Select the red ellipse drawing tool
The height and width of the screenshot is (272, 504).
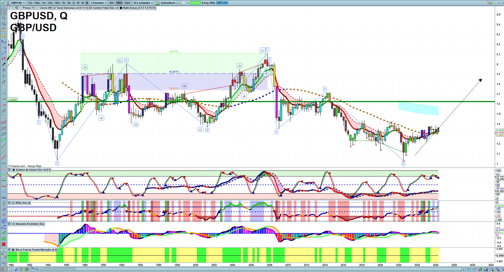tap(3, 122)
